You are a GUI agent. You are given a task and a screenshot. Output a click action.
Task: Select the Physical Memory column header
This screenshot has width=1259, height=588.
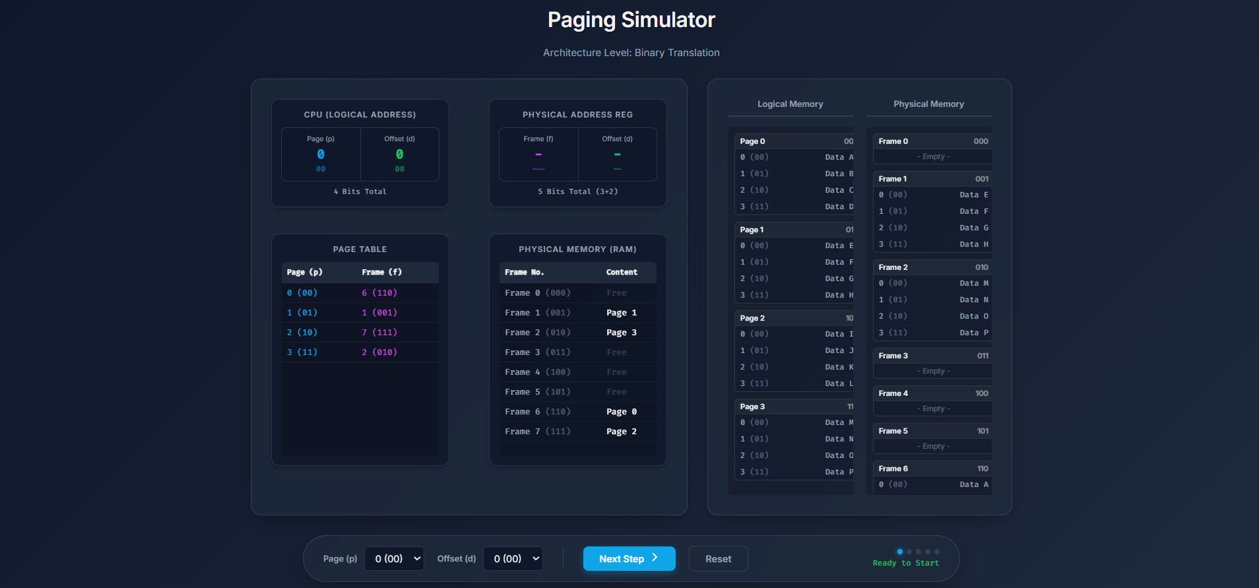pos(928,104)
